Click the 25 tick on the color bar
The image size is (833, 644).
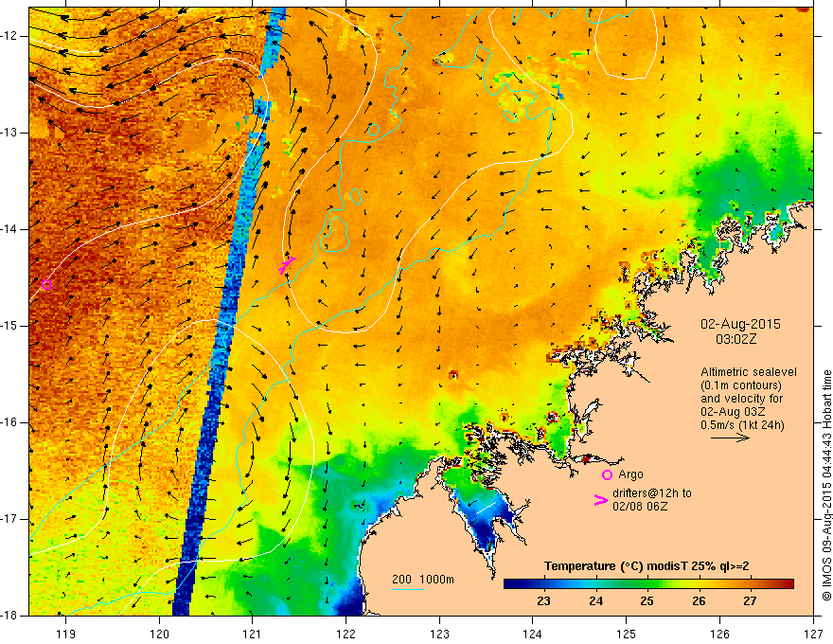[x=647, y=601]
